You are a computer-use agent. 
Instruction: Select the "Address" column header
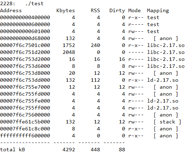(x=11, y=10)
